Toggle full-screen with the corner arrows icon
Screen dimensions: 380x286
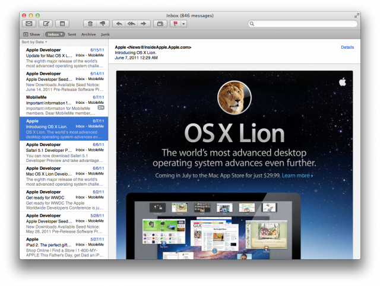pyautogui.click(x=356, y=16)
